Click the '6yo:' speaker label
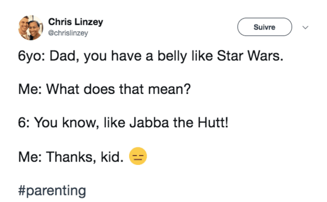 (x=31, y=56)
